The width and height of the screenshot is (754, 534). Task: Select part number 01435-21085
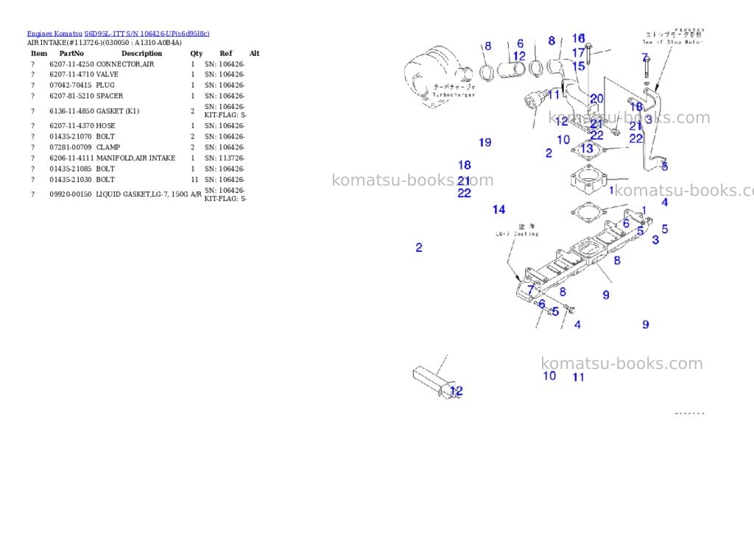[70, 169]
